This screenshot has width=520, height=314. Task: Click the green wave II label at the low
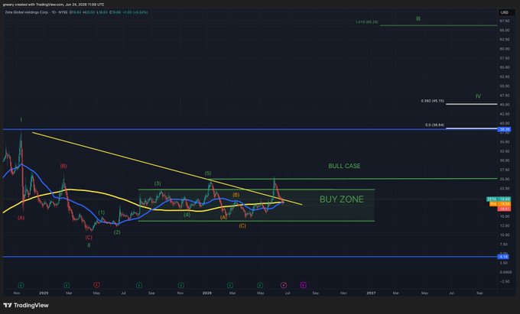coord(89,245)
